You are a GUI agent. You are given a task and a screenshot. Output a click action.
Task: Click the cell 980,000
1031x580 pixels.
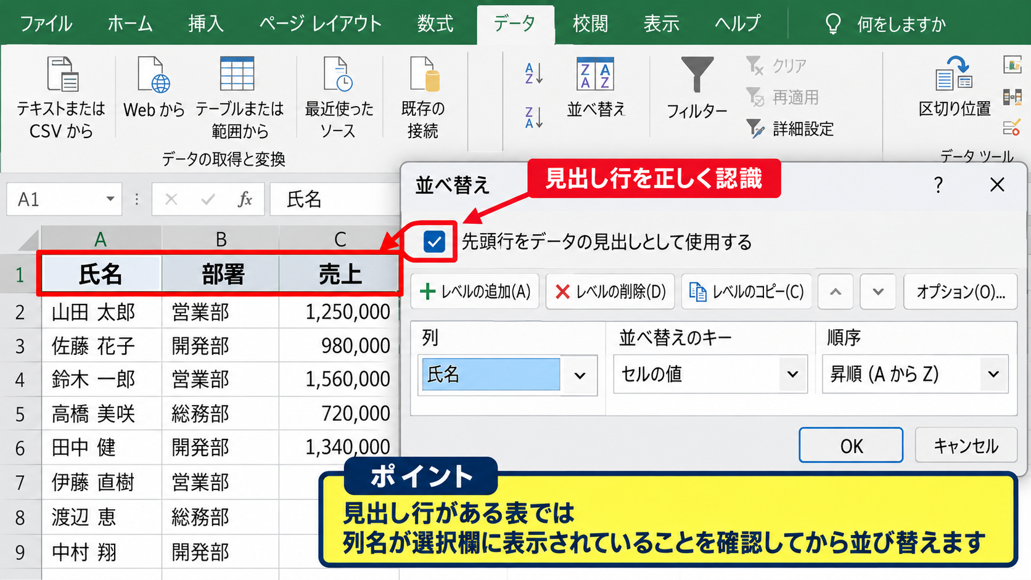(339, 346)
